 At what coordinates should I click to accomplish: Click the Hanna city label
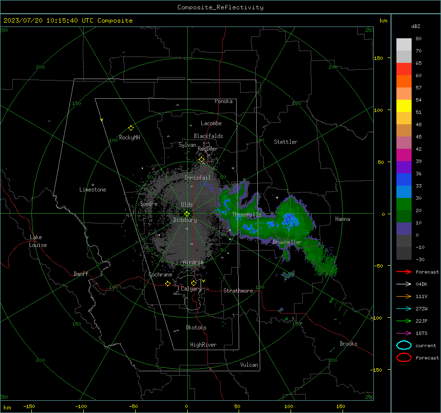click(343, 219)
